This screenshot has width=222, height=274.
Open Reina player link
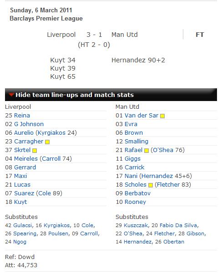(x=22, y=115)
